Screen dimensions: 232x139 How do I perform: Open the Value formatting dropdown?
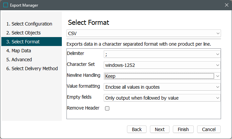click(218, 87)
